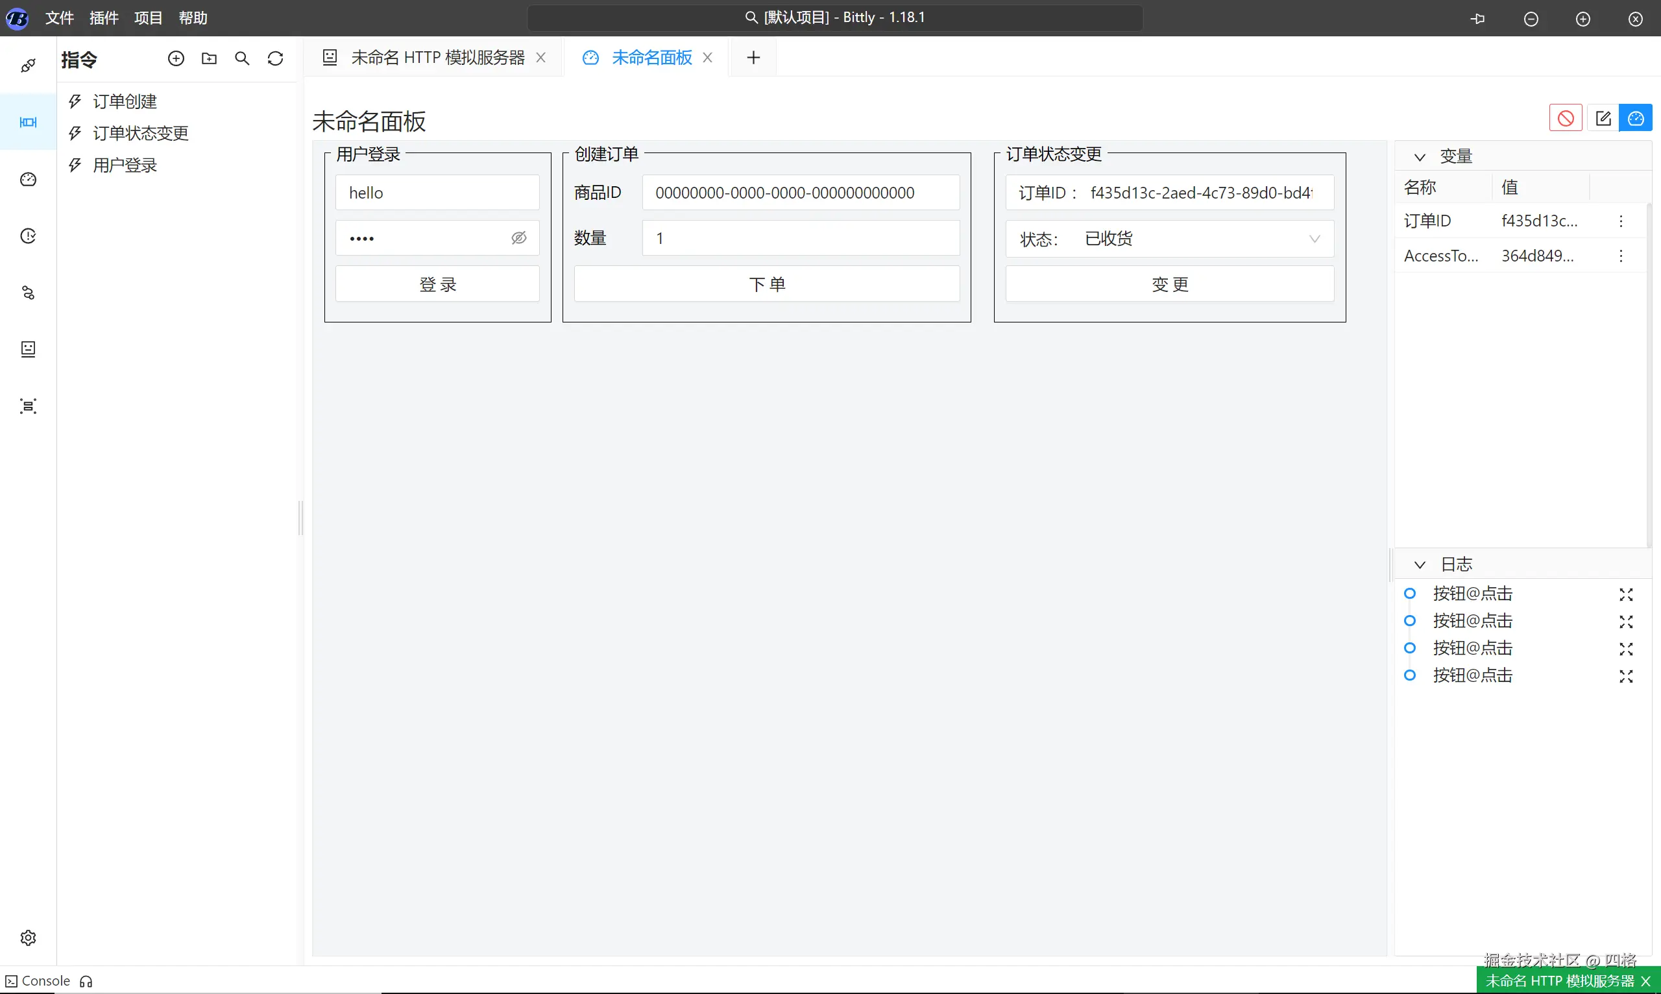Close the 未命名 HTTP 模拟服务器 tab

pyautogui.click(x=540, y=58)
